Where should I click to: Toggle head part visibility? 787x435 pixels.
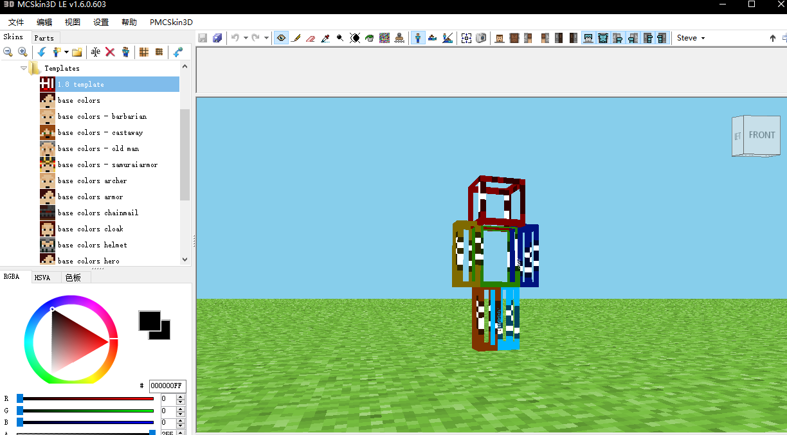click(x=500, y=38)
